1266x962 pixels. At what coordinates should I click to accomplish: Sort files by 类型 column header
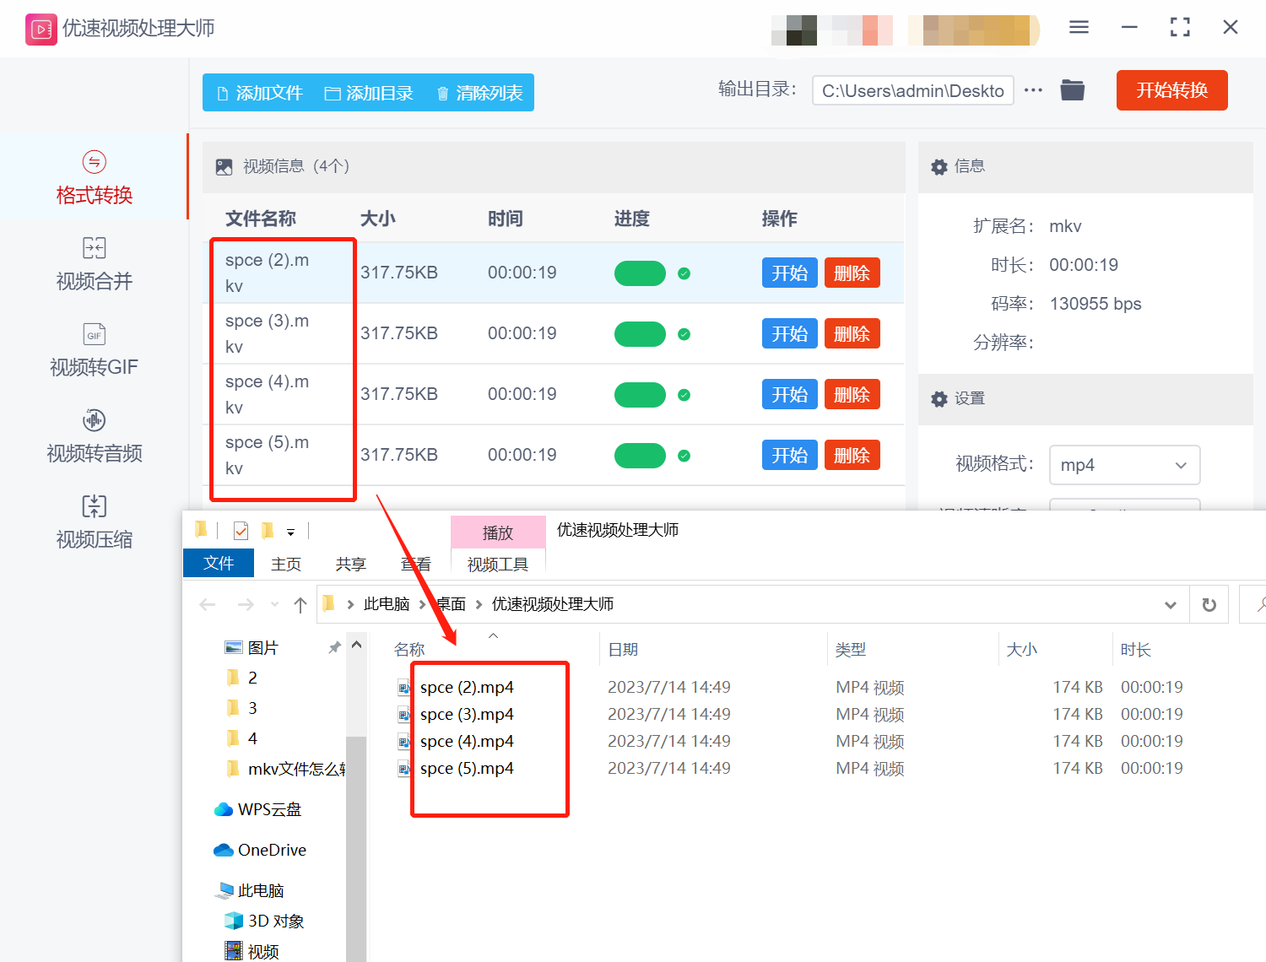[851, 650]
